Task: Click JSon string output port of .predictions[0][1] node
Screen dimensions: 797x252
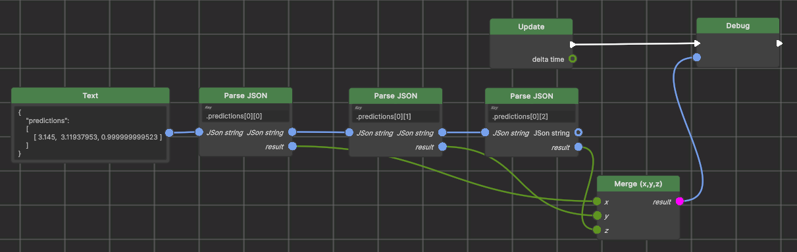Action: click(x=442, y=133)
